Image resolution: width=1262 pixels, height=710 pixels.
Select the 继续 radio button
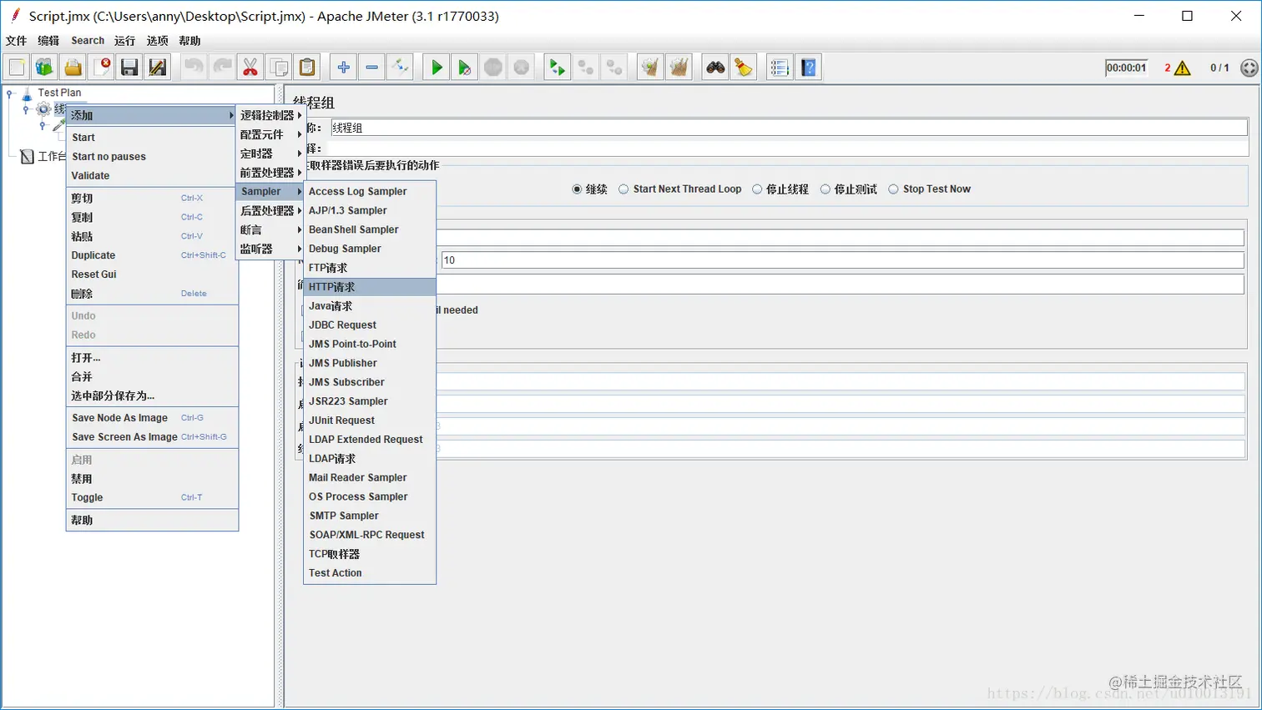(x=577, y=189)
